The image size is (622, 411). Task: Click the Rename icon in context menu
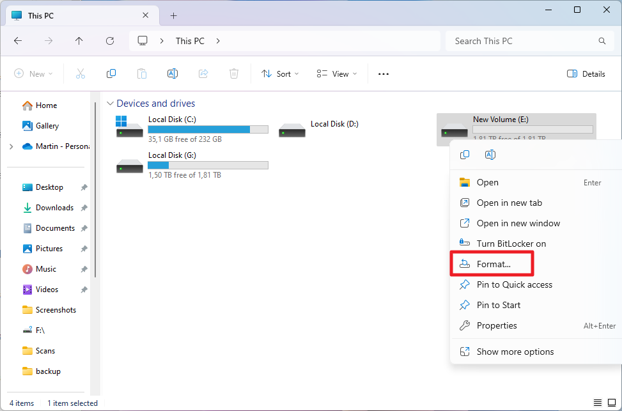(490, 155)
